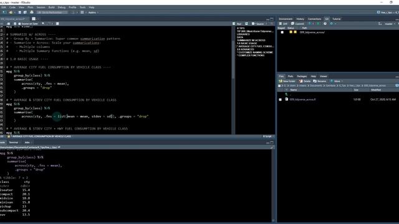
Task: Open the Session menu
Action: coord(41,7)
